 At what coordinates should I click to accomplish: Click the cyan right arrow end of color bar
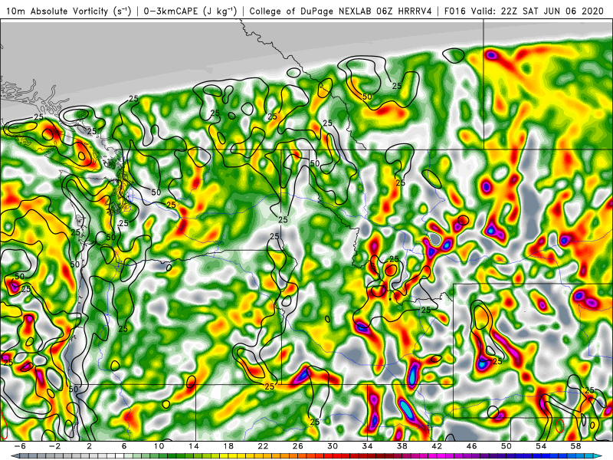tap(598, 456)
